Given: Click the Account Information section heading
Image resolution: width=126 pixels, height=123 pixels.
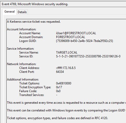Looking at the screenshot, I should click(x=22, y=29).
